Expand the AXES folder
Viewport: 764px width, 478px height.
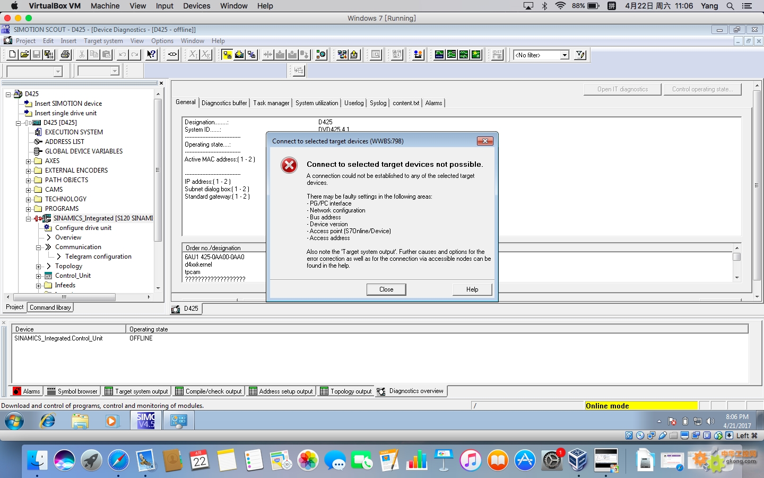29,161
